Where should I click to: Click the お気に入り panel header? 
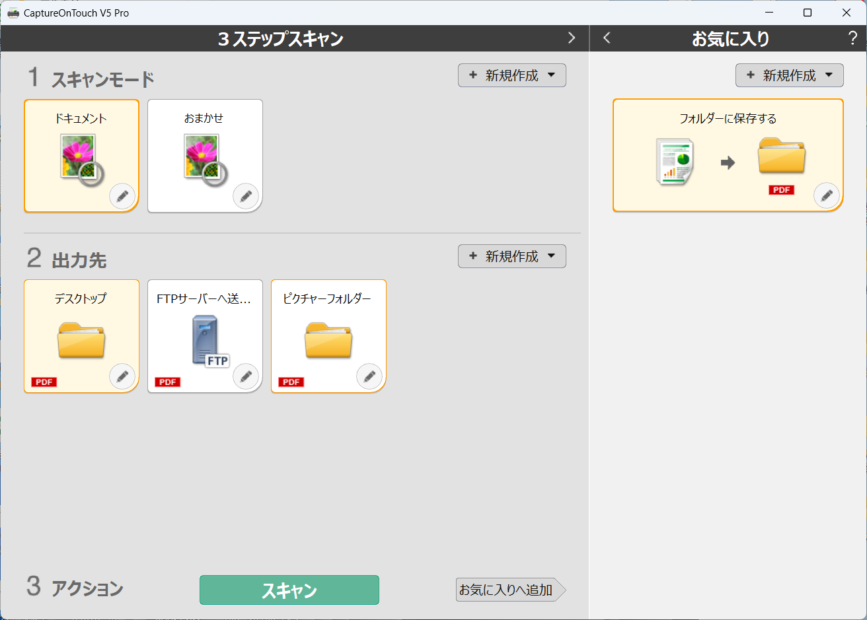point(730,38)
